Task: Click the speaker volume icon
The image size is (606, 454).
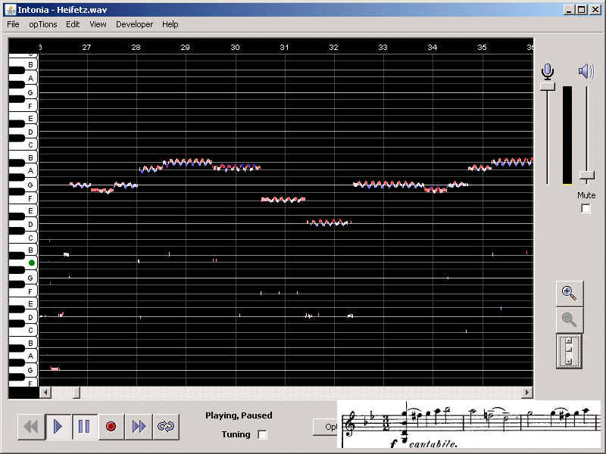Action: 586,71
